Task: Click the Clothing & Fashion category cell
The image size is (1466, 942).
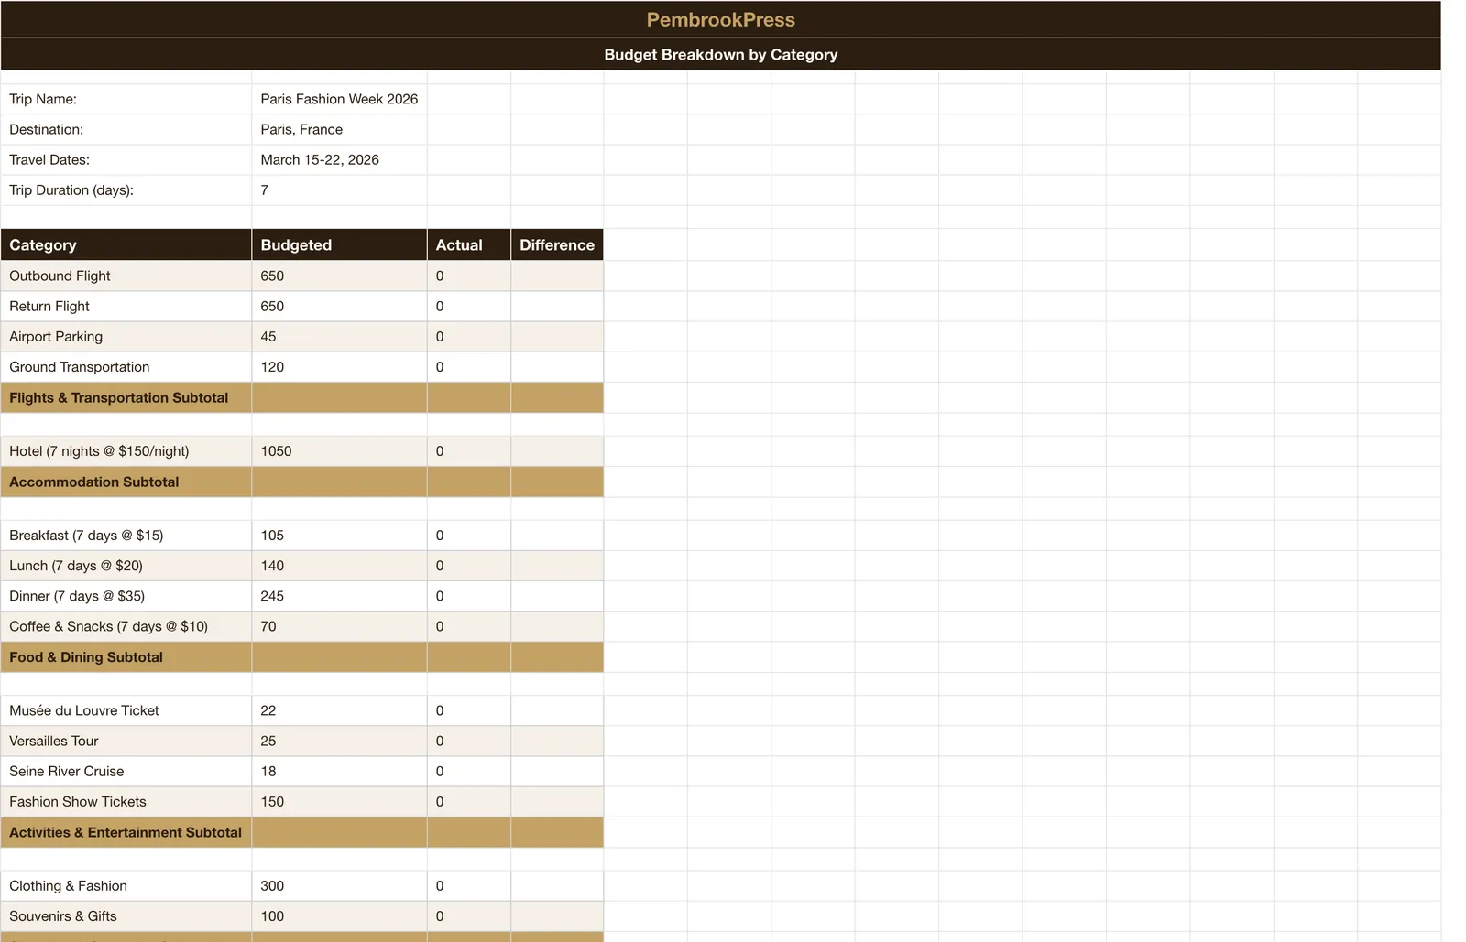Action: point(126,885)
